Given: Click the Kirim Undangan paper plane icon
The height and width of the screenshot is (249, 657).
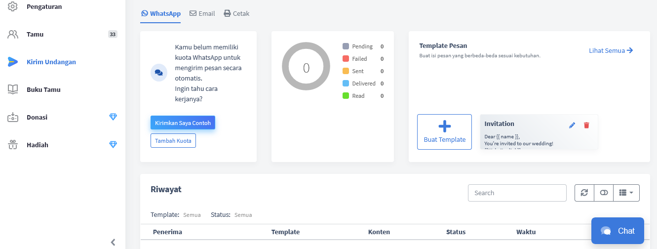Looking at the screenshot, I should pos(13,62).
